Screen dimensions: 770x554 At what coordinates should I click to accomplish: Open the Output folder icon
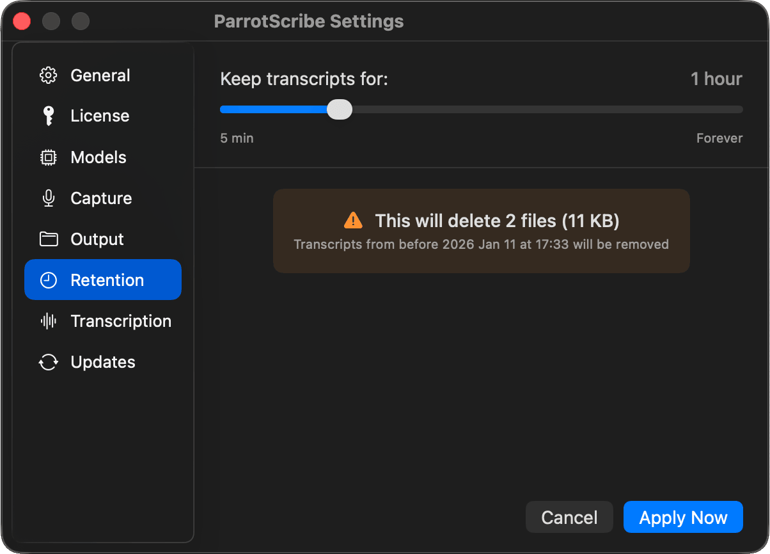click(x=49, y=239)
